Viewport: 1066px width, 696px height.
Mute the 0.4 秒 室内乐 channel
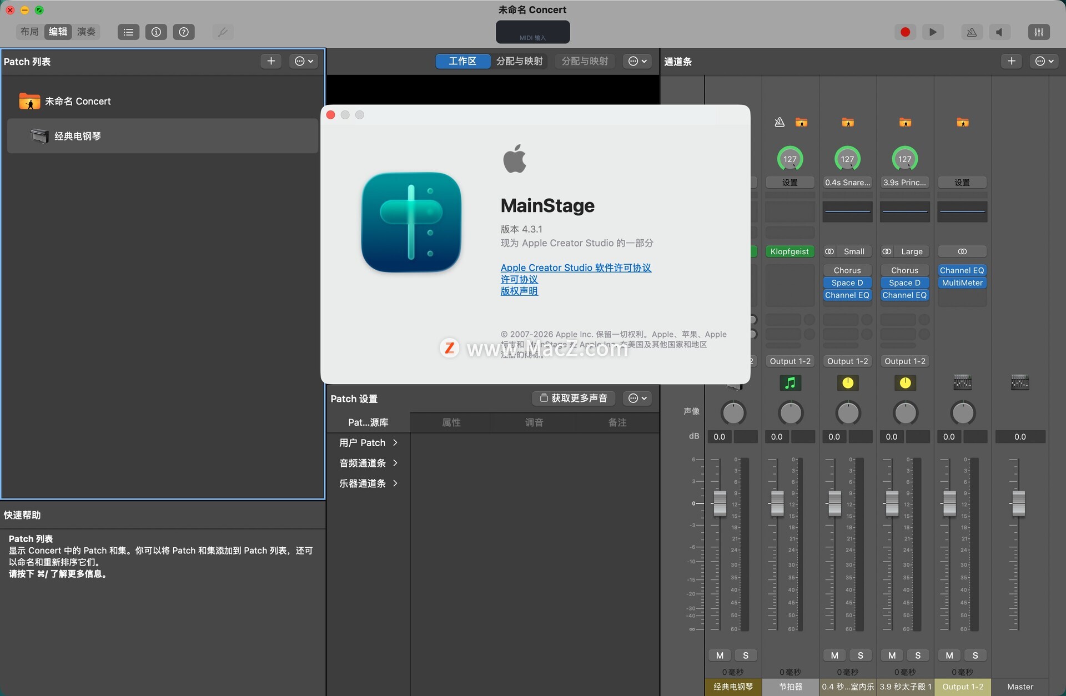[x=834, y=655]
